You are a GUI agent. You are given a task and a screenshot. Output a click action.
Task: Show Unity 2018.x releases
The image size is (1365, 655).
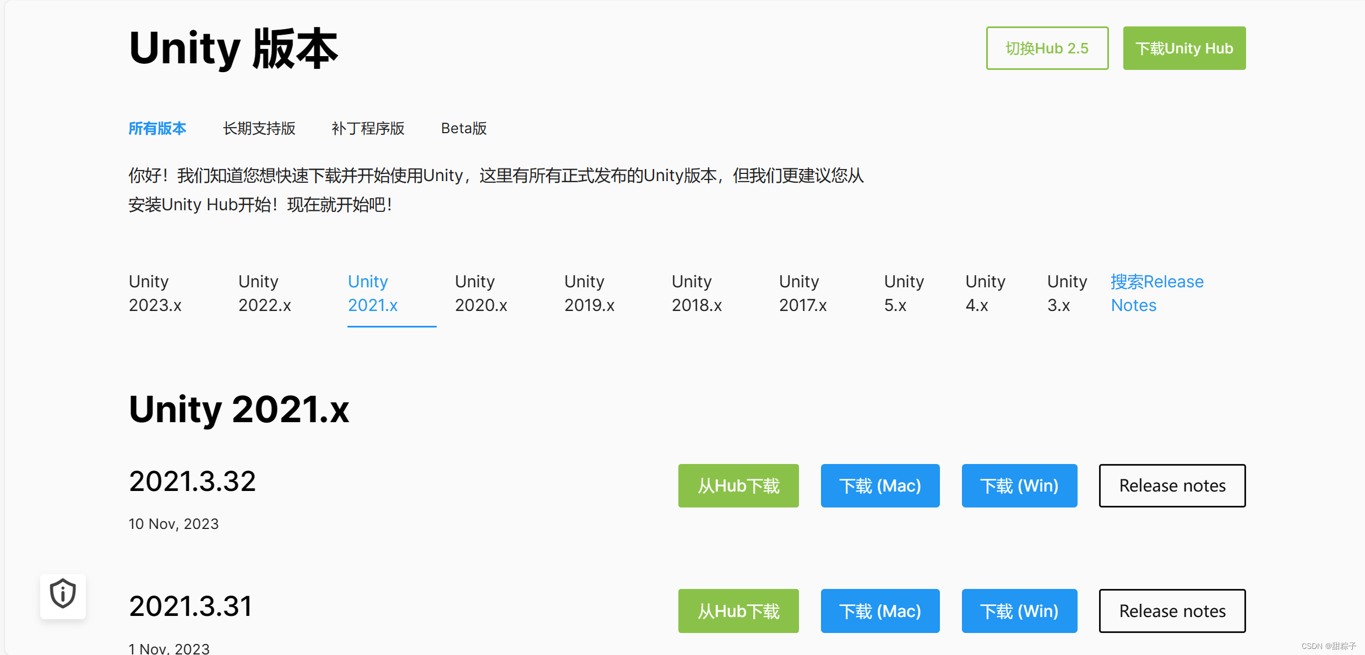pyautogui.click(x=696, y=293)
